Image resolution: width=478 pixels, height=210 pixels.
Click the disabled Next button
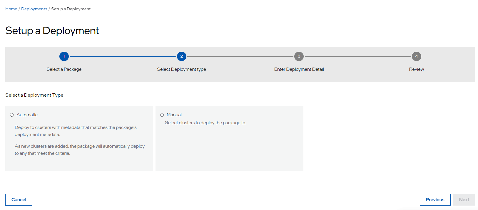point(464,200)
